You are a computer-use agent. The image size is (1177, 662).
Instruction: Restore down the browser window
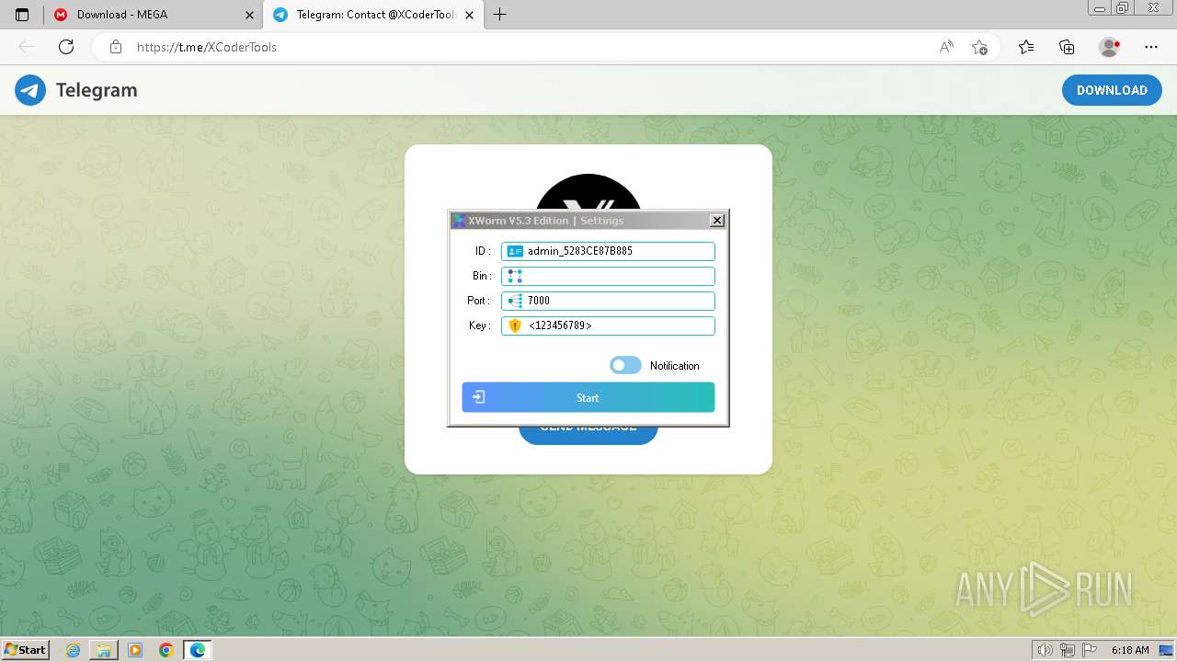(x=1123, y=8)
